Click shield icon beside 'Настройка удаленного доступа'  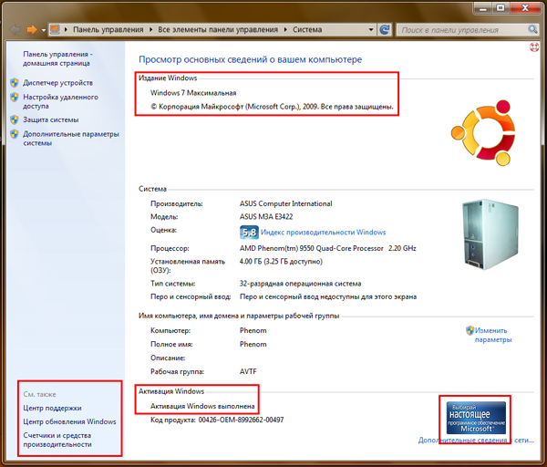[x=15, y=97]
